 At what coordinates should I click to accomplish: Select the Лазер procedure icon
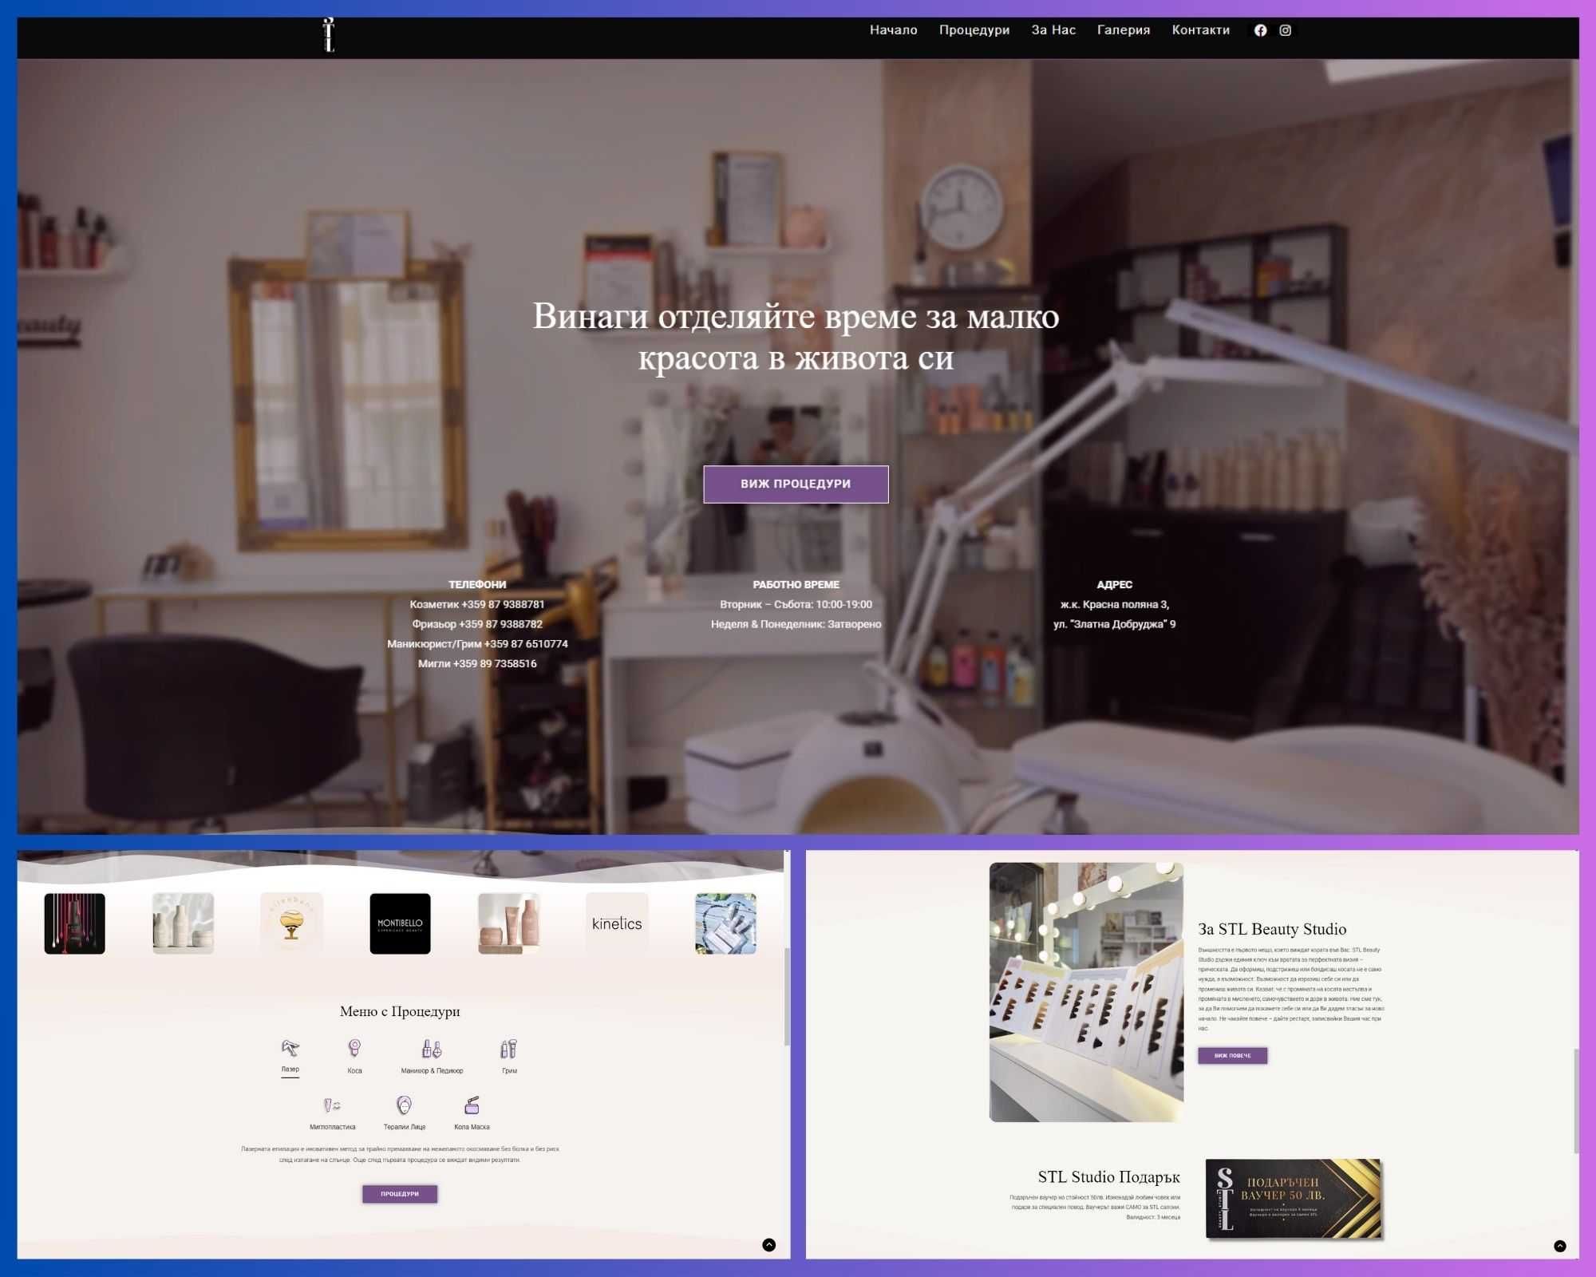pos(290,1048)
